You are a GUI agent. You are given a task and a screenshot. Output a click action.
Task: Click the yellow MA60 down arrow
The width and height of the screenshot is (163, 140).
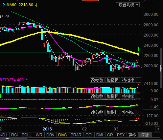36,5
